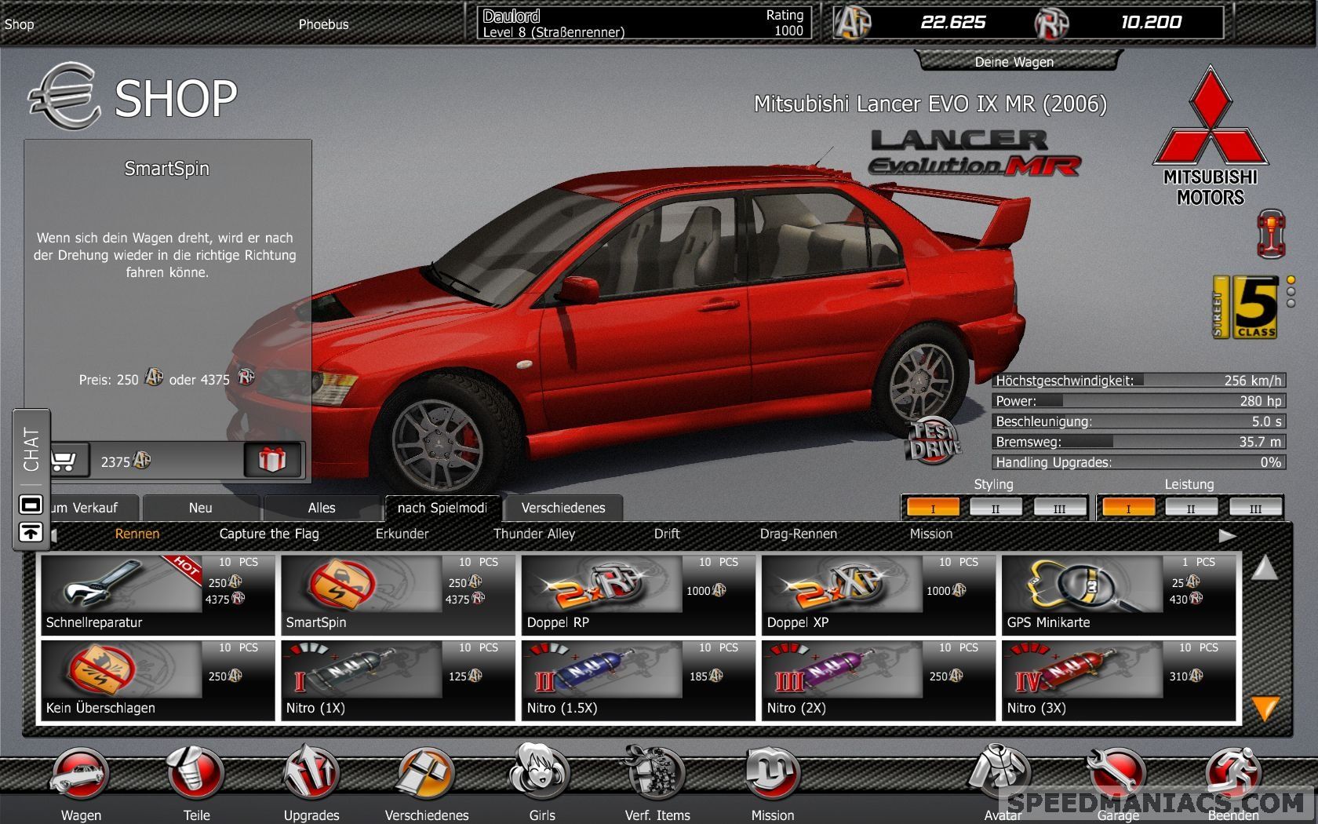The height and width of the screenshot is (824, 1318).
Task: Select the SmartSpin item tile
Action: point(398,594)
